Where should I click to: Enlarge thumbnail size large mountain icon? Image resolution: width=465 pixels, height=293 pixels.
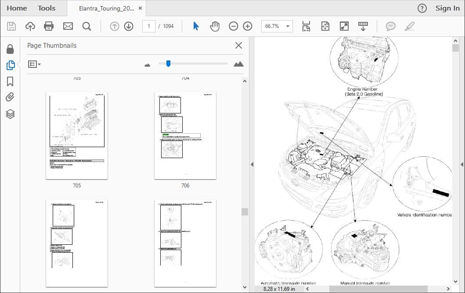(238, 64)
